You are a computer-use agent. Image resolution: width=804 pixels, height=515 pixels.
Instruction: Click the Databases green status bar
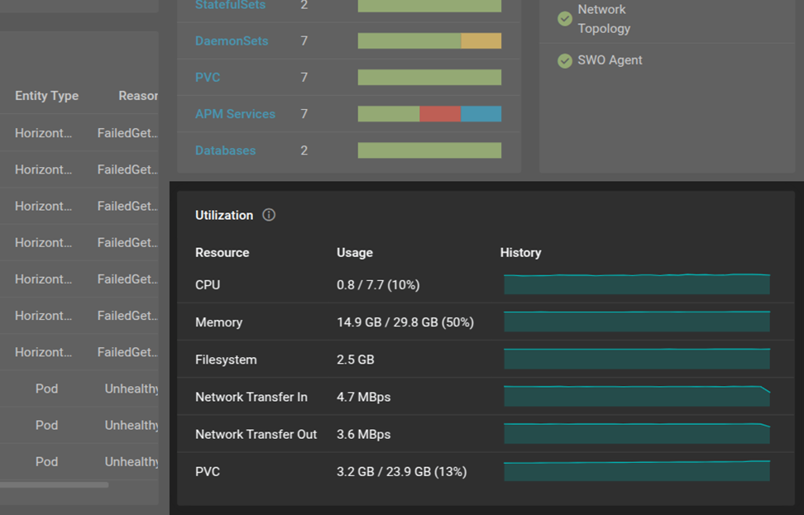(429, 150)
